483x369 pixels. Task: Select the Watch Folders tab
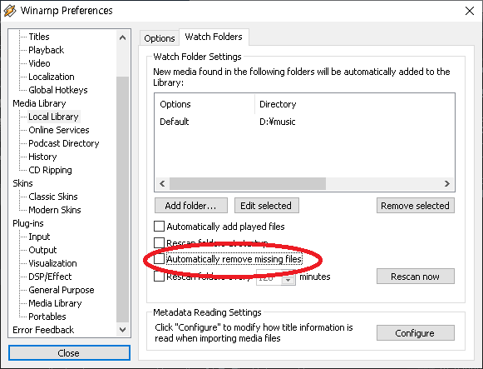coord(214,37)
